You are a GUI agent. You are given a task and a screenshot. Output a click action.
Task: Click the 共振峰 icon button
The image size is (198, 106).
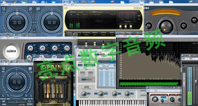4,102
